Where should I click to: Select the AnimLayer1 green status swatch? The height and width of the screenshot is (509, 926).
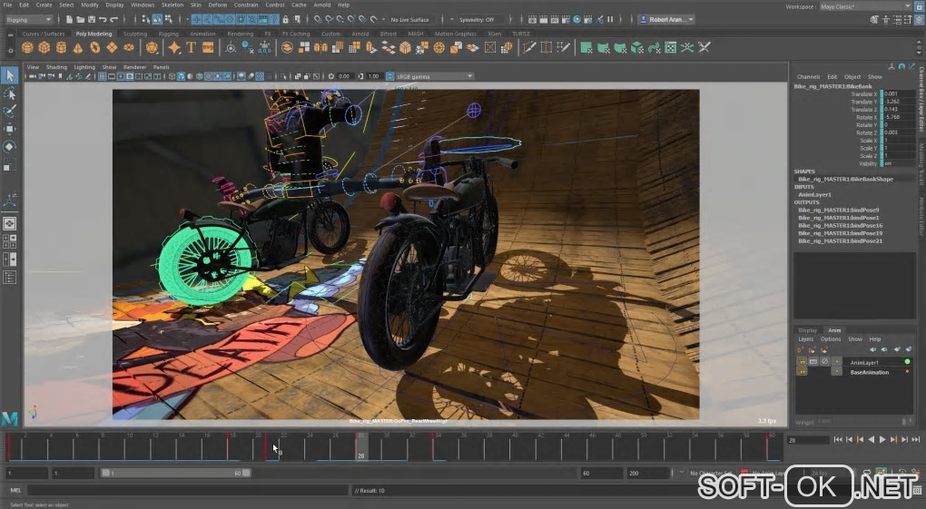[x=907, y=362]
